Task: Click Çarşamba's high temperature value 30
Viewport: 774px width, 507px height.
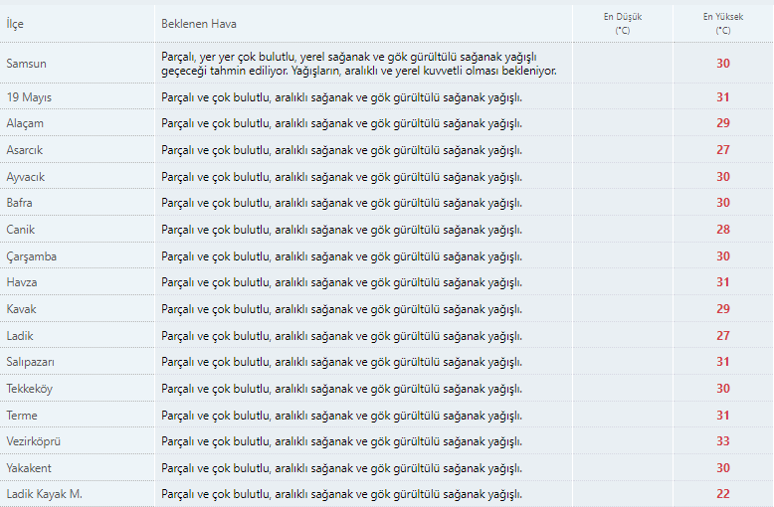Action: (x=723, y=255)
